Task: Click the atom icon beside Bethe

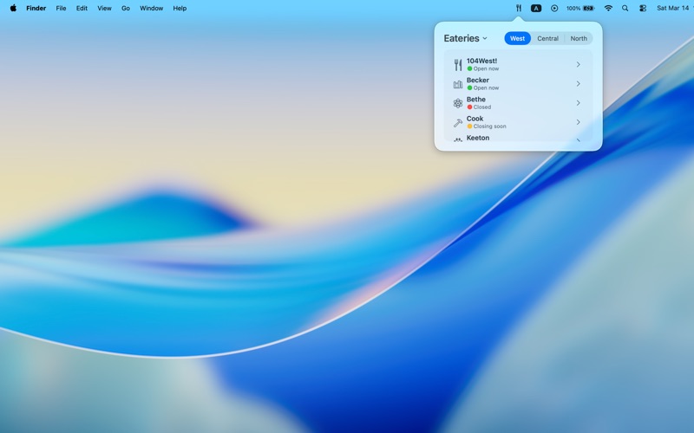Action: click(x=458, y=103)
